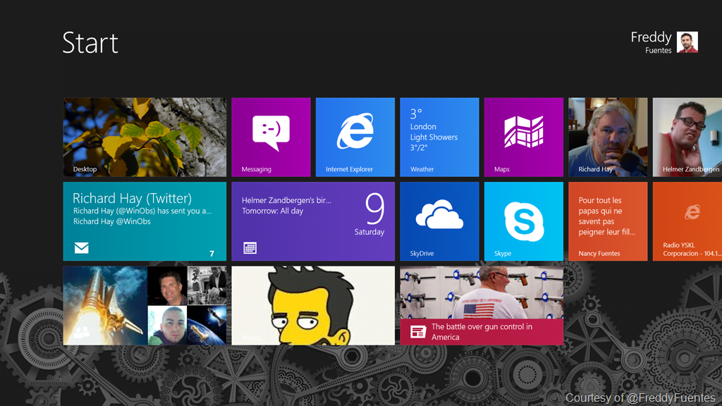Image resolution: width=722 pixels, height=406 pixels.
Task: Open the SkyDrive cloud tile
Action: click(x=439, y=221)
